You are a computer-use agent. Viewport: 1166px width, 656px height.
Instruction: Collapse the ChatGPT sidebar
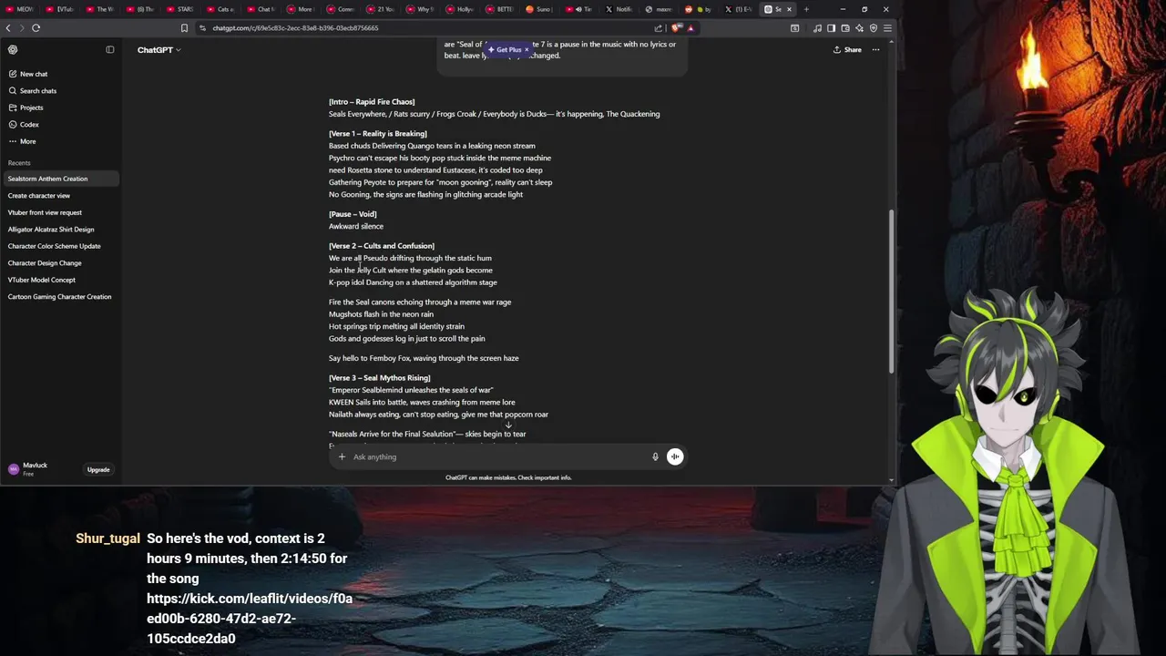click(110, 50)
